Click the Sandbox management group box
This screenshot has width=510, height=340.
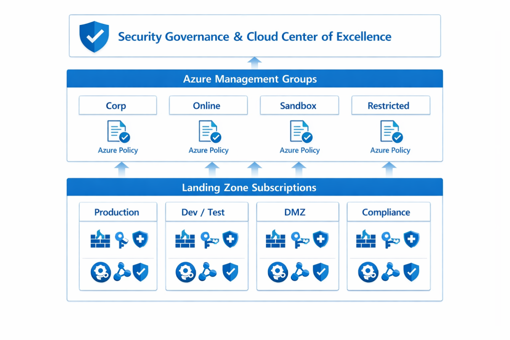(x=299, y=106)
